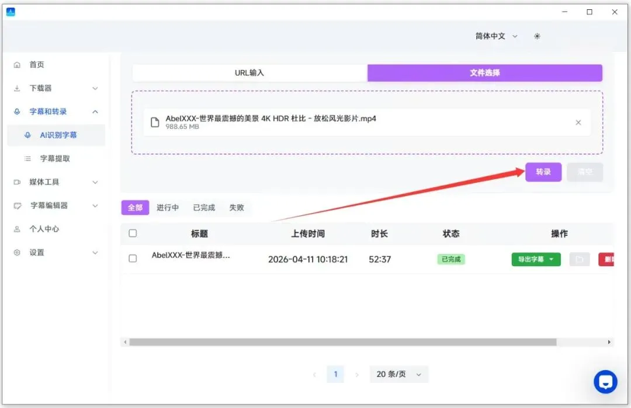Image resolution: width=631 pixels, height=408 pixels.
Task: Open the 下载器 sidebar menu
Action: tap(56, 88)
